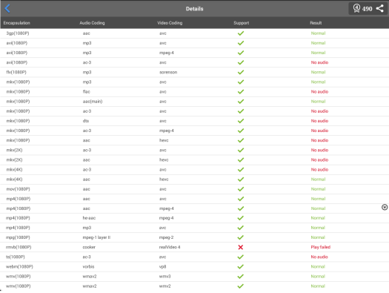Click the realVideo 4 video coding cell
This screenshot has width=389, height=293.
(170, 247)
